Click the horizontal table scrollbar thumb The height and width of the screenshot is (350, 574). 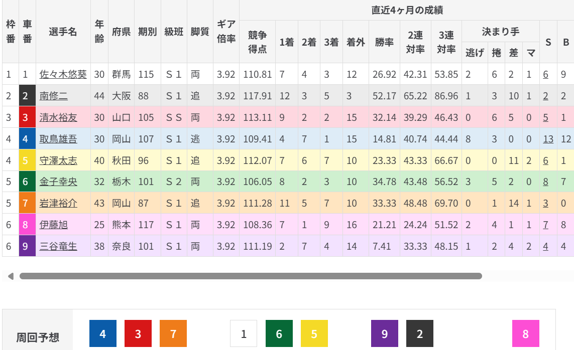pos(251,276)
